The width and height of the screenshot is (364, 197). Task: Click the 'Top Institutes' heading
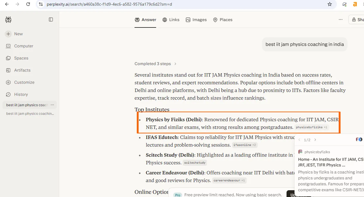(152, 110)
